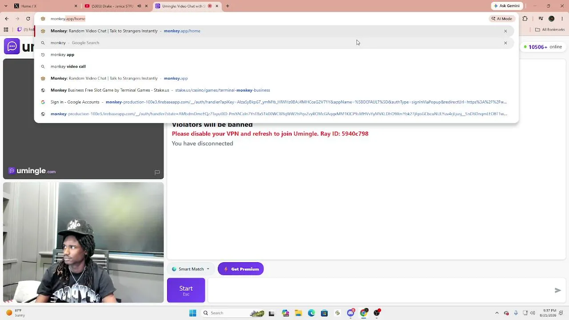Open the Copilot app on the taskbar
This screenshot has width=569, height=320.
click(x=285, y=313)
